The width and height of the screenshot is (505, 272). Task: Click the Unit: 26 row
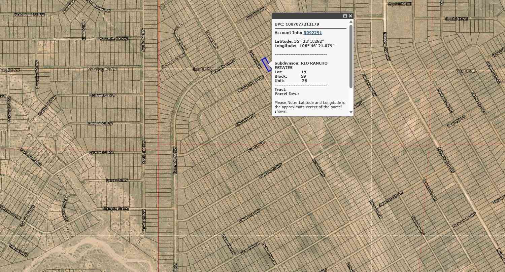pos(291,81)
